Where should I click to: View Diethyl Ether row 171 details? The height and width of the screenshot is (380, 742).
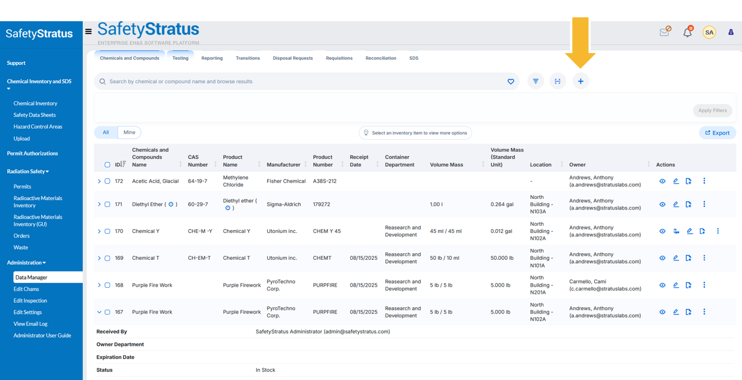[663, 205]
